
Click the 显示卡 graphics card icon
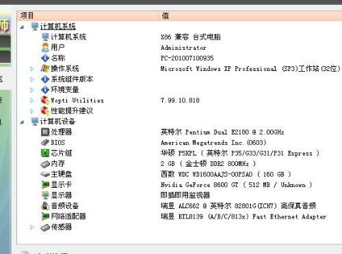pos(45,185)
